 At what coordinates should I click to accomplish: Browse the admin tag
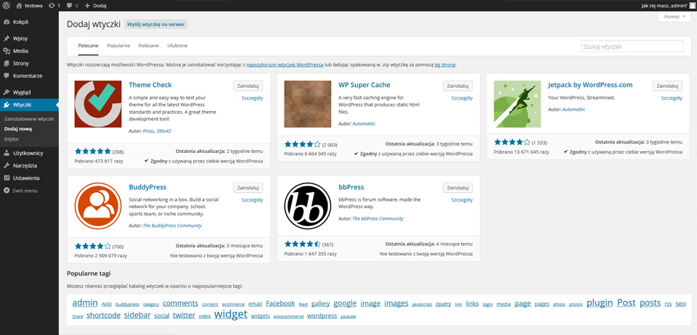85,302
